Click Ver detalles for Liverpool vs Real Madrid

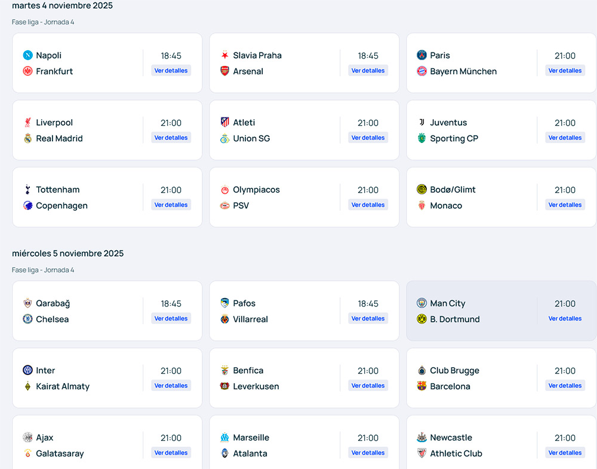click(171, 138)
